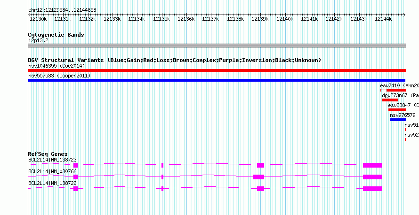Click the DGV Structural Variants track heading
This screenshot has height=215, width=419.
[x=175, y=60]
